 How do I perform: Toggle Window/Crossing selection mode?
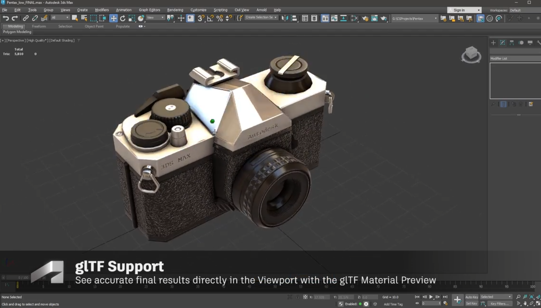(x=102, y=18)
